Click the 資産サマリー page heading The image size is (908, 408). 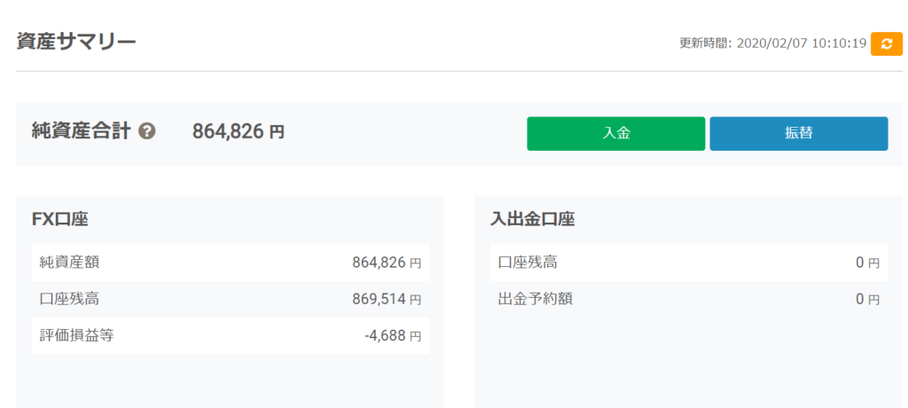(76, 41)
